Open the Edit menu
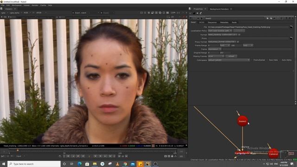Screen dimensions: 297x167 (8, 5)
